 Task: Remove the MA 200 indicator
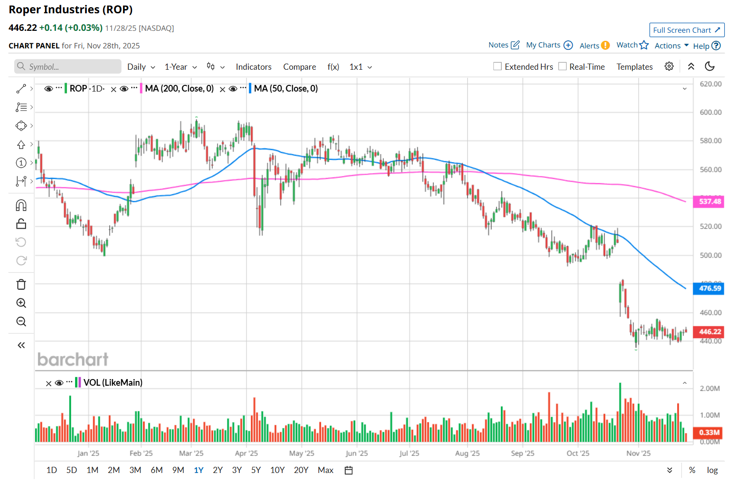pos(113,89)
